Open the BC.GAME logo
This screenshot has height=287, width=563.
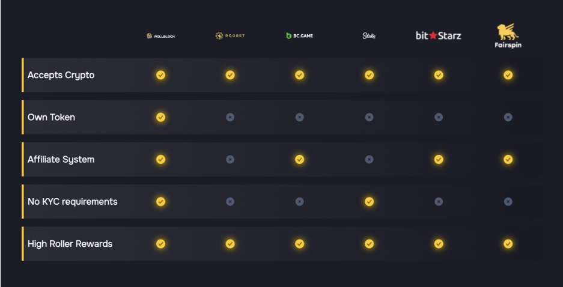point(299,35)
